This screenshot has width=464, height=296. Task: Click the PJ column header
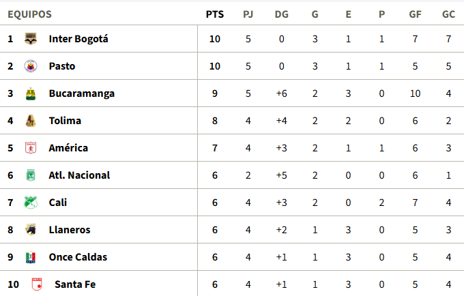[x=248, y=14]
